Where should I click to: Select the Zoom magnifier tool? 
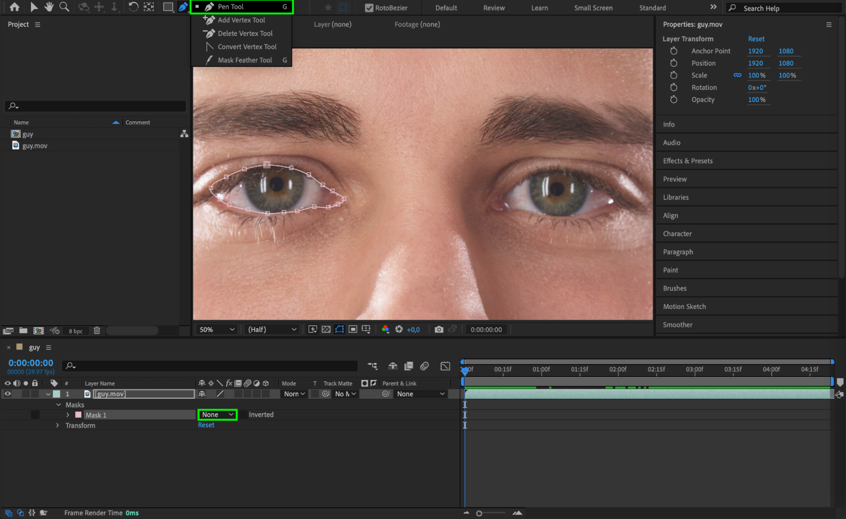click(64, 7)
